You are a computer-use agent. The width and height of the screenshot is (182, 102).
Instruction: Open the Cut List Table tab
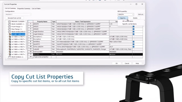pyautogui.click(x=36, y=8)
